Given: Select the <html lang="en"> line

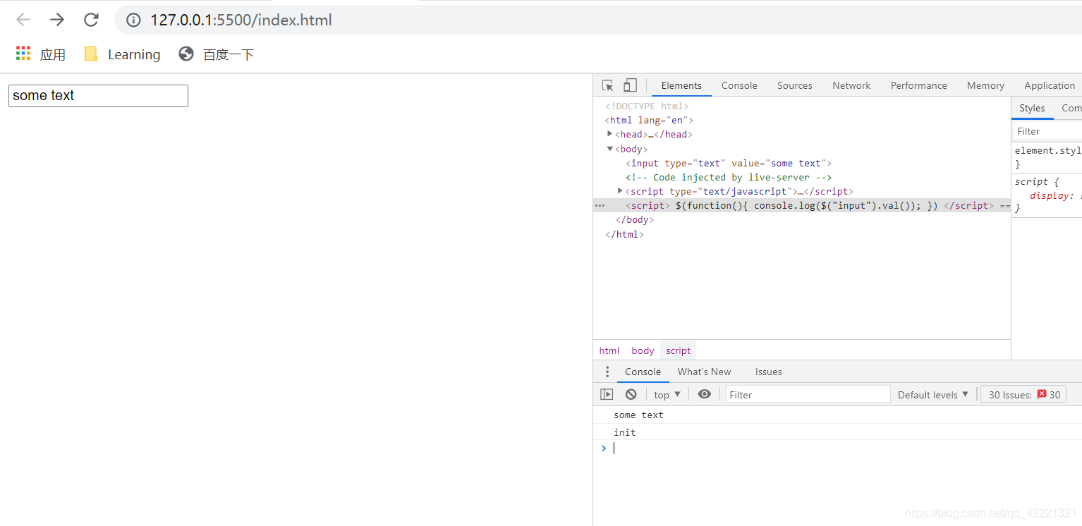Looking at the screenshot, I should pos(649,120).
